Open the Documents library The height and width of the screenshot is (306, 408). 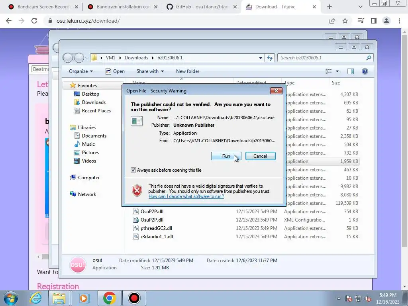click(94, 135)
